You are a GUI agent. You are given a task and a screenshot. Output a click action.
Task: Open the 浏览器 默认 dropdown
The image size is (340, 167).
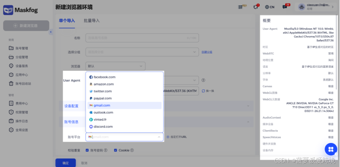pyautogui.click(x=115, y=66)
